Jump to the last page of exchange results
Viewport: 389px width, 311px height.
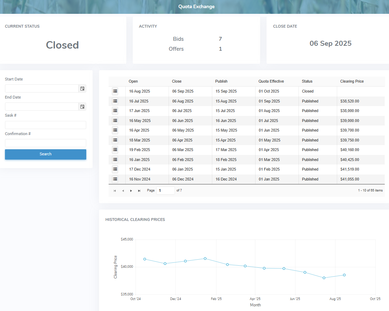coord(139,190)
